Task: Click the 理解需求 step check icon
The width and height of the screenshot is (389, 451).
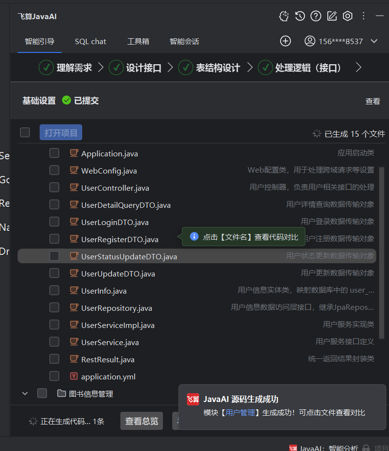Action: [x=46, y=68]
